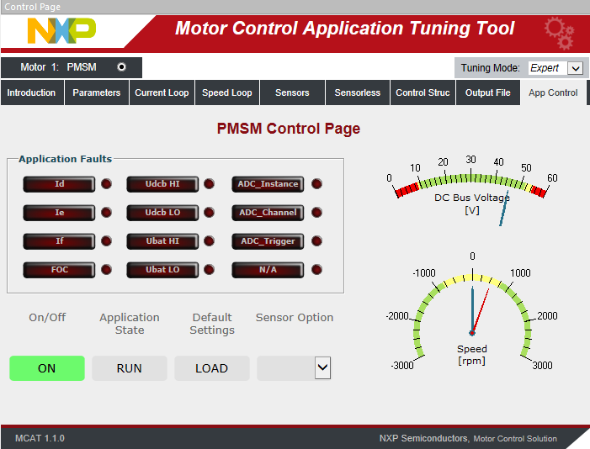Click the Ubat LO fault LED

[x=210, y=270]
